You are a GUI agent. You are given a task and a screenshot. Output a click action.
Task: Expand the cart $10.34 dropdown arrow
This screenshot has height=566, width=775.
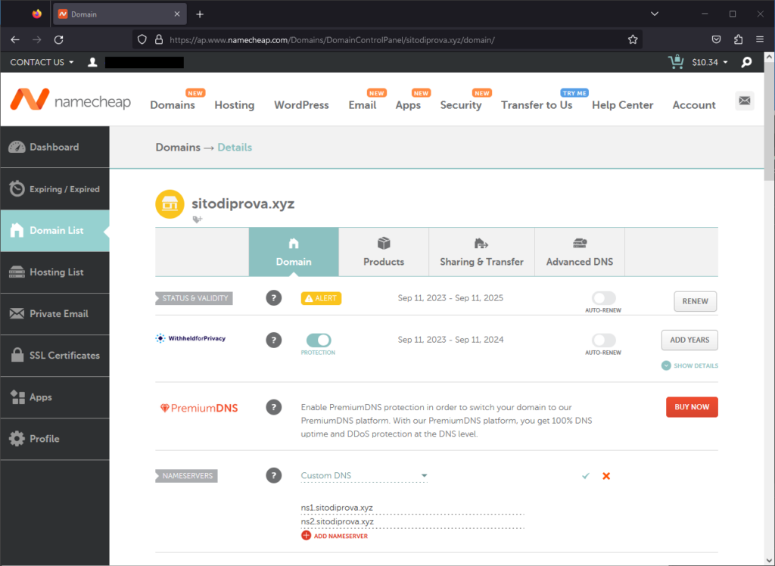tap(726, 62)
